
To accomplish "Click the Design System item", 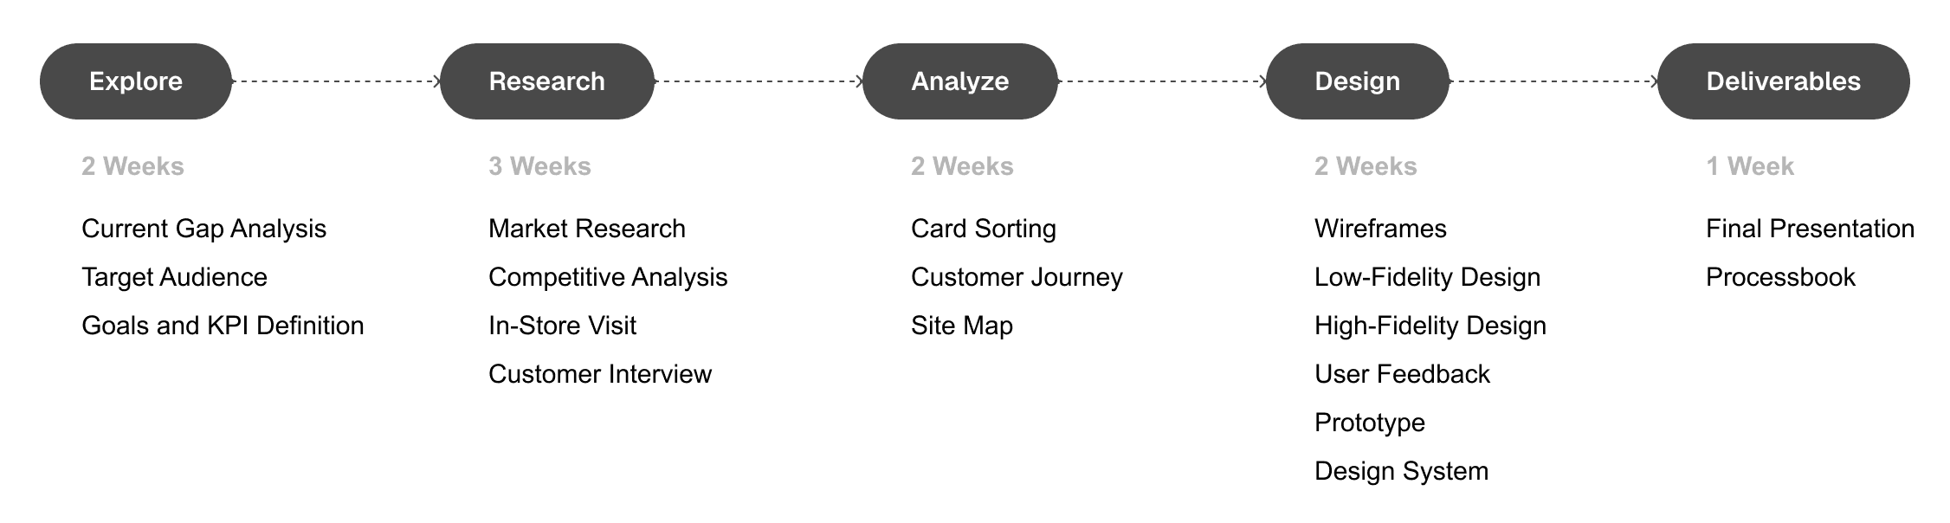I will pos(1402,471).
